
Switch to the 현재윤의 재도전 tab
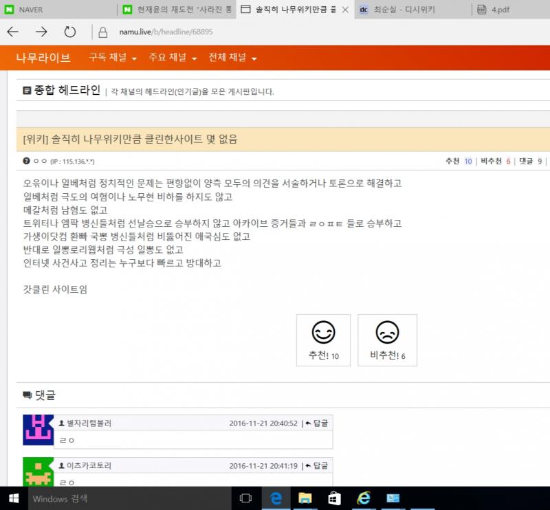tap(177, 10)
